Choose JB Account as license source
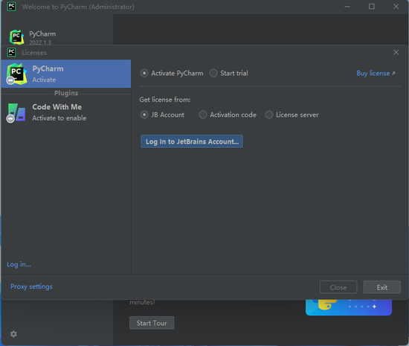Screen dimensions: 409x346 coord(144,115)
